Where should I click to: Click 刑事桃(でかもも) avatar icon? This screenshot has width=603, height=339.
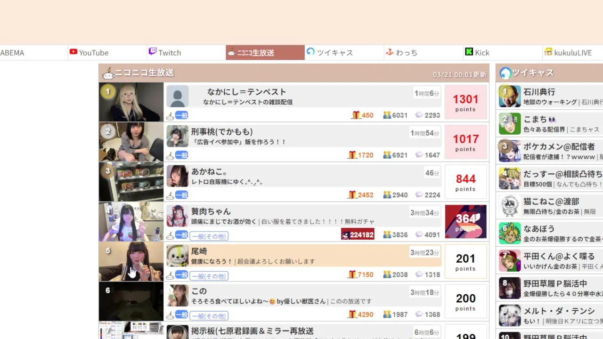pos(178,136)
